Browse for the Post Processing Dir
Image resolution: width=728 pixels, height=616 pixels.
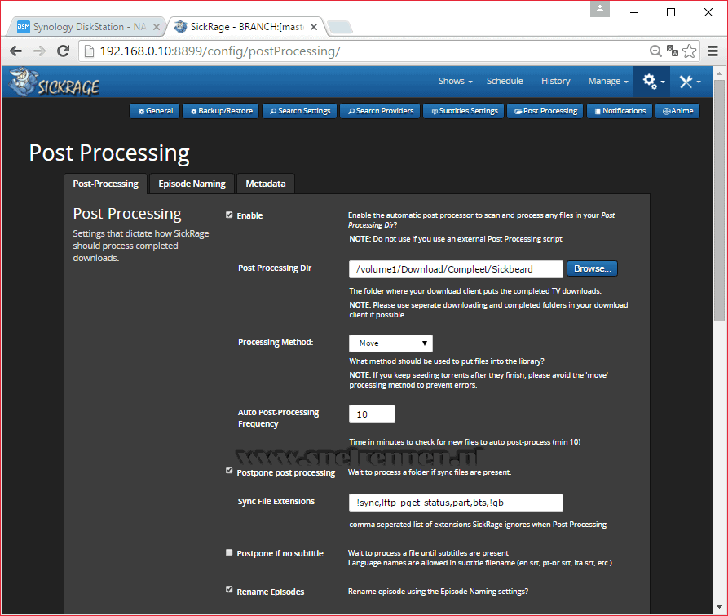pyautogui.click(x=592, y=268)
